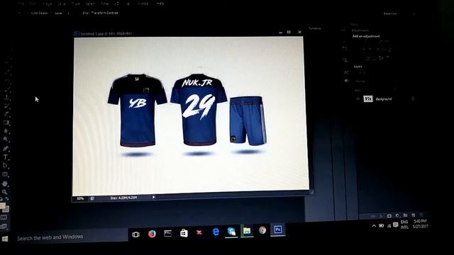Click the 'Add an adjustment' text
Screen dimensions: 454x255
click(366, 36)
